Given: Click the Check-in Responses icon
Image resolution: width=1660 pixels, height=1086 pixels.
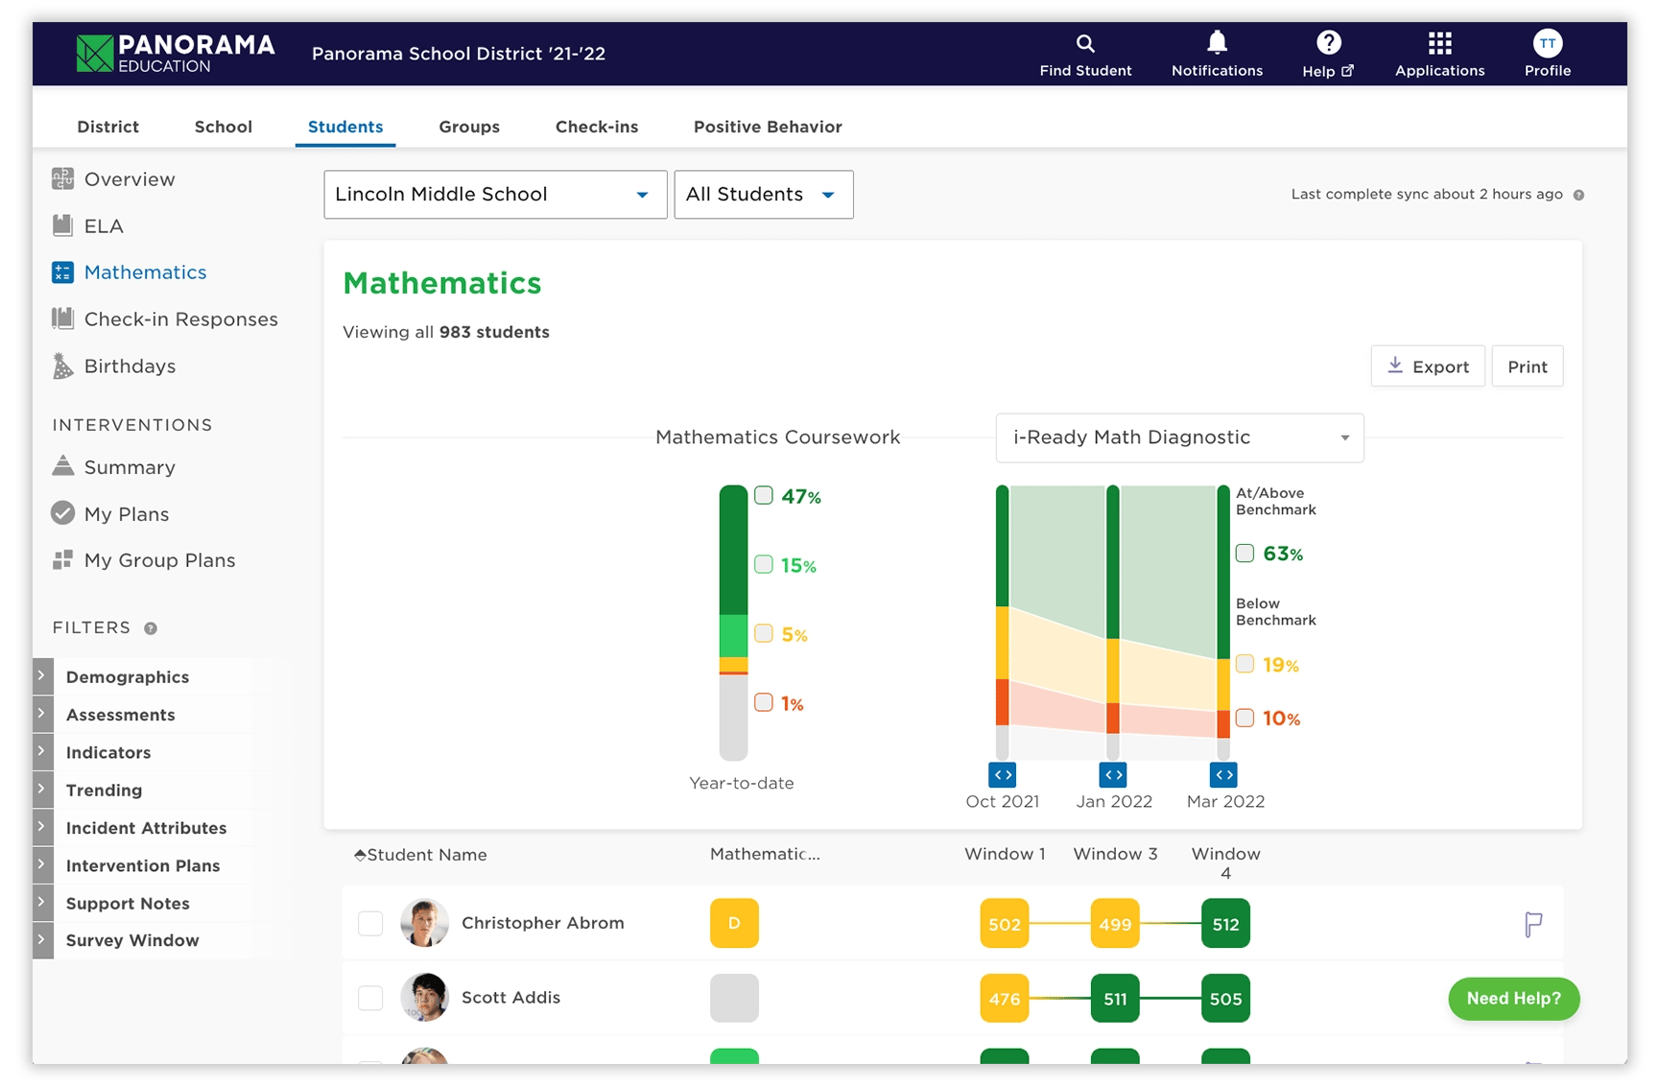Looking at the screenshot, I should pyautogui.click(x=62, y=319).
